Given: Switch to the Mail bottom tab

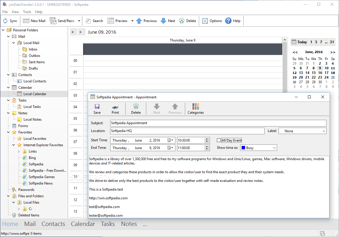Looking at the screenshot, I should point(30,224).
